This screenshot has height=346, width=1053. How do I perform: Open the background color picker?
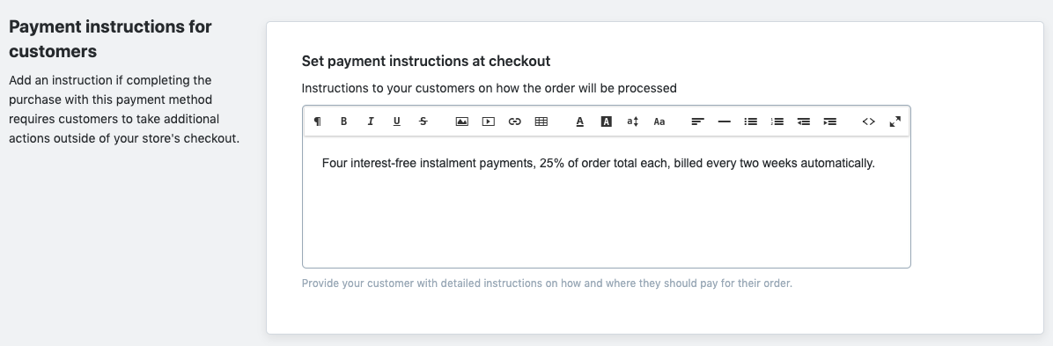(607, 121)
